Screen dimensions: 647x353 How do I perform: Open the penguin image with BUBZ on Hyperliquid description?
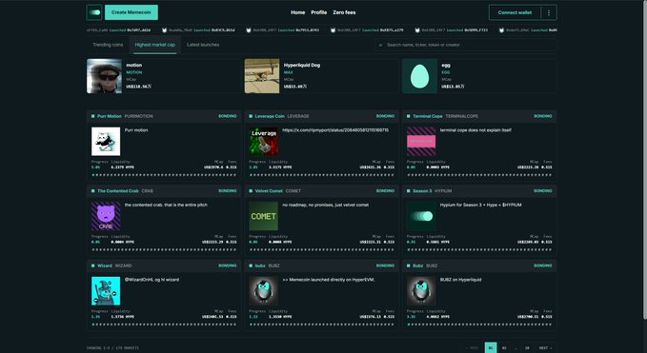[x=421, y=291]
